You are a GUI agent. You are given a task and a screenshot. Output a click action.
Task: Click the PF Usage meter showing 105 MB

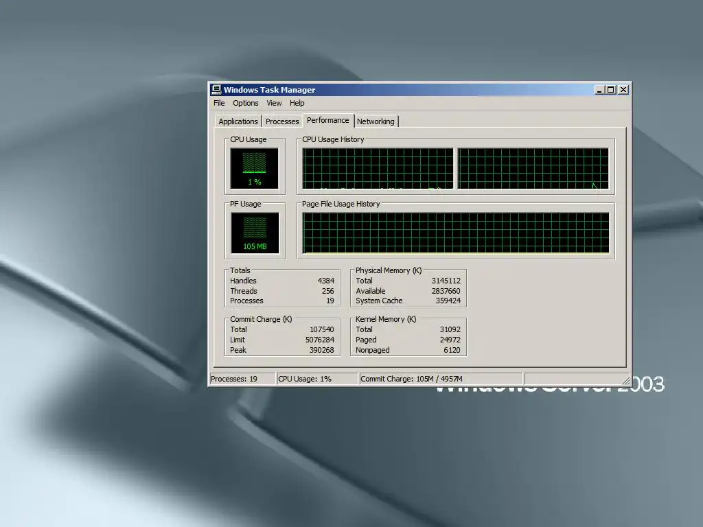255,233
